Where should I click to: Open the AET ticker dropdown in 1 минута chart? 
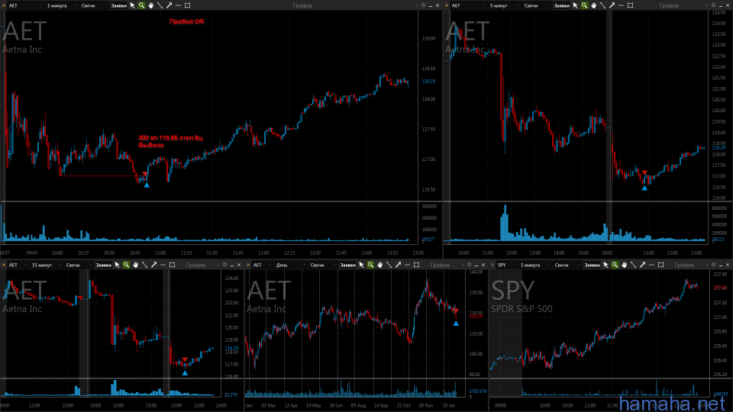24,5
